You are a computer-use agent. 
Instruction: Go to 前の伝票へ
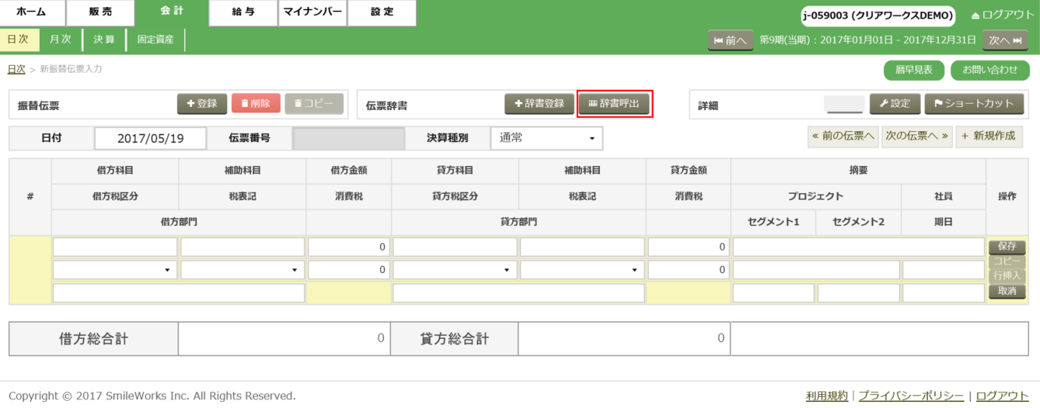click(x=842, y=136)
